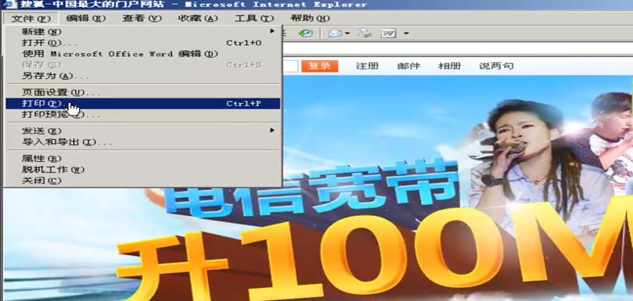Select the highlighted 打印 menu entry
Screen dimensions: 633x301
coord(143,104)
